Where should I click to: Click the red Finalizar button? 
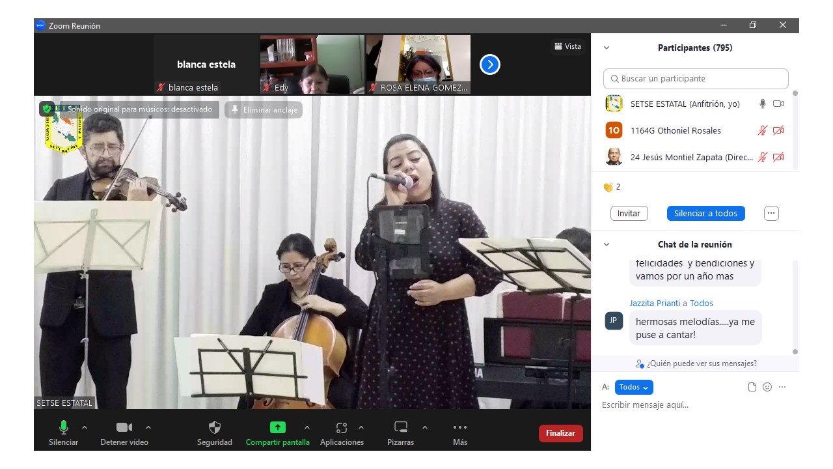(561, 433)
